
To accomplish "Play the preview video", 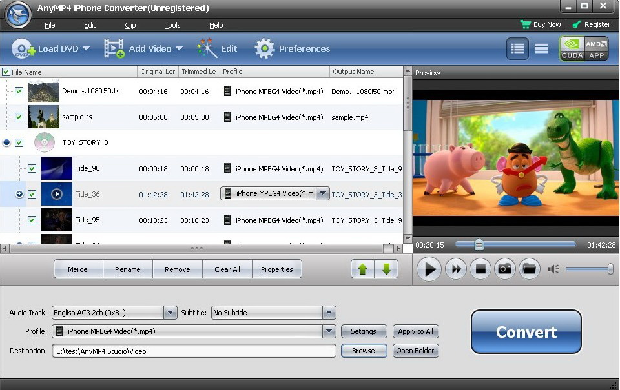I will click(429, 269).
